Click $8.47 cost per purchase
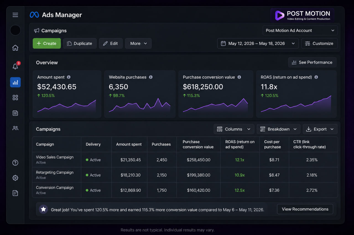This screenshot has height=235, width=354. [274, 175]
